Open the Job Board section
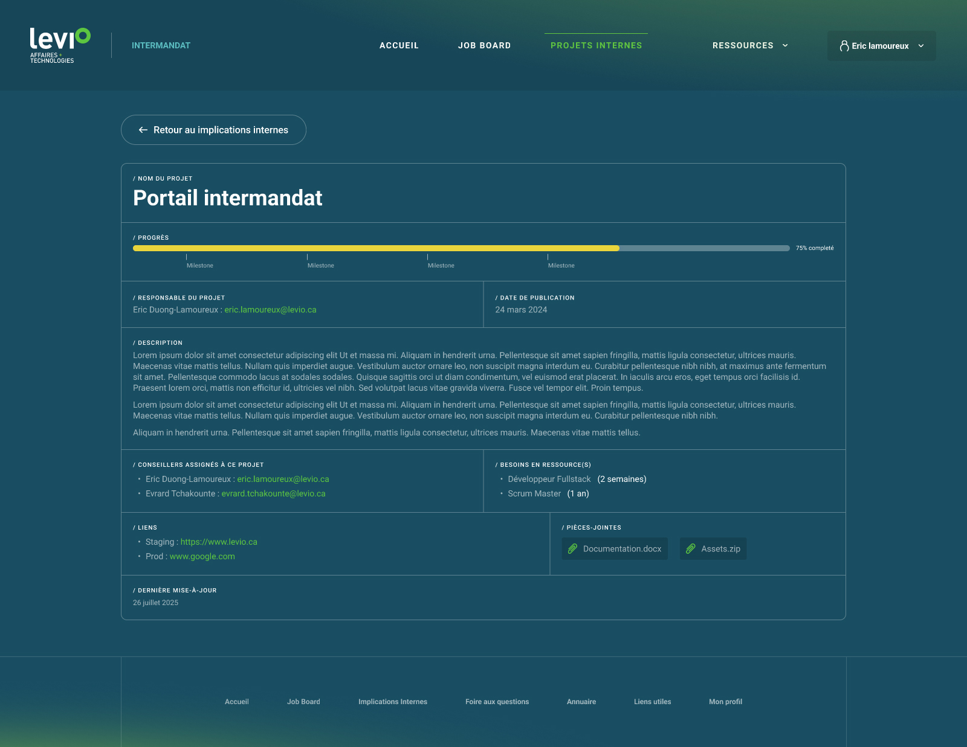 [x=485, y=45]
